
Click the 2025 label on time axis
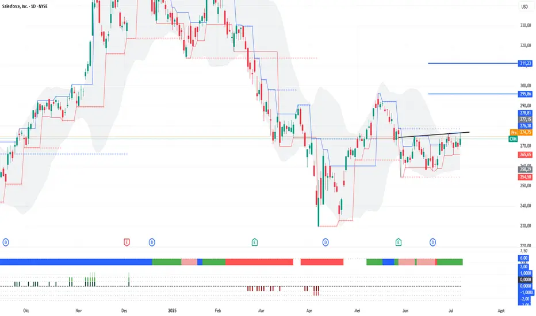coord(173,310)
